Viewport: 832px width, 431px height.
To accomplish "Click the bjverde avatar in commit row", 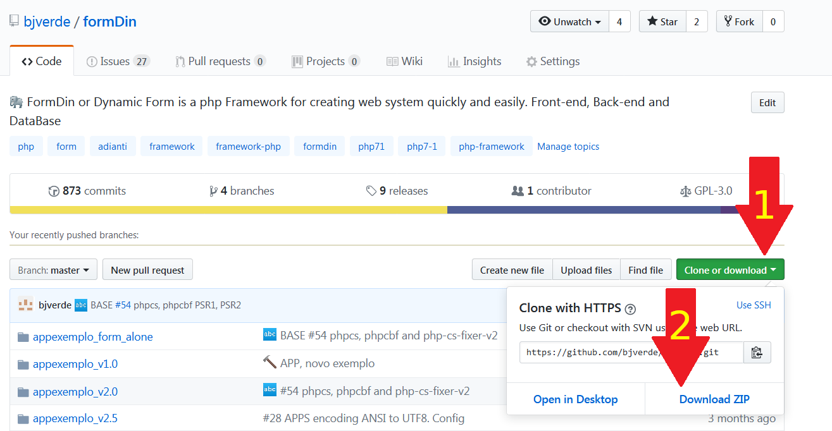I will 25,305.
